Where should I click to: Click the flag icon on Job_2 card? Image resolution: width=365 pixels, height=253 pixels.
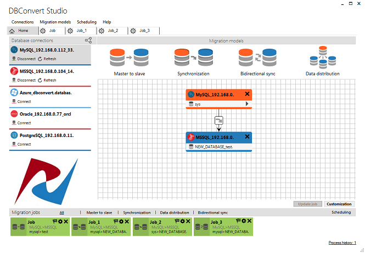click(x=177, y=221)
